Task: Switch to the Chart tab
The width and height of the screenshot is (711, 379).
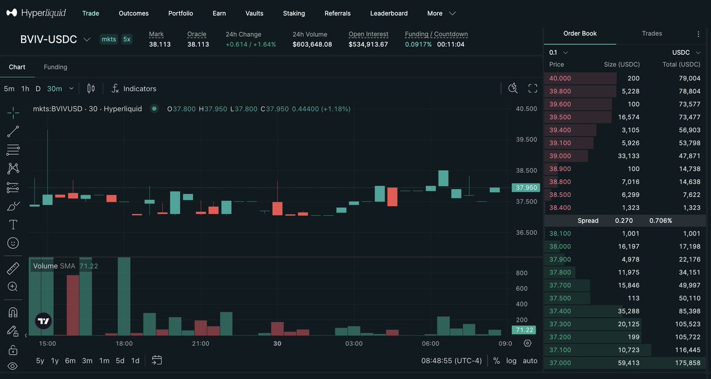Action: [x=17, y=67]
